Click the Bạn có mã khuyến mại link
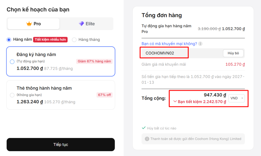 tap(169, 44)
